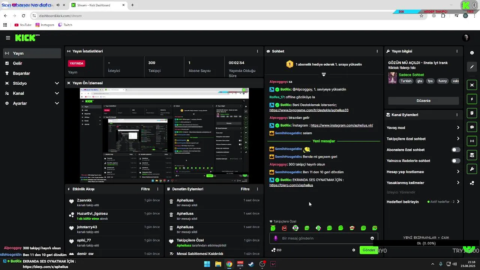
Task: Open chat settings gear icon
Action: point(354,250)
